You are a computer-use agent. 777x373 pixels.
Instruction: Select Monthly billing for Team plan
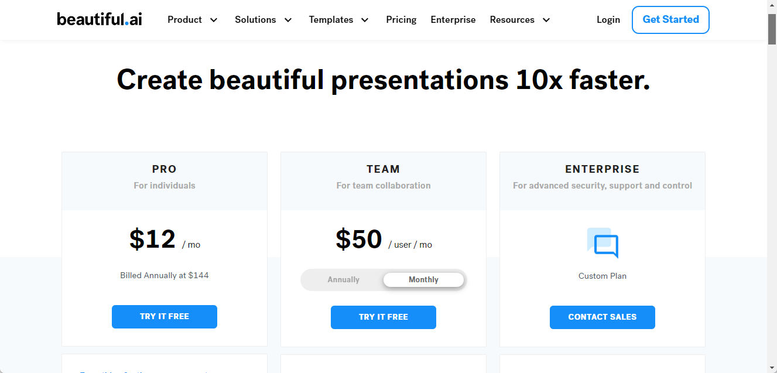click(x=423, y=280)
